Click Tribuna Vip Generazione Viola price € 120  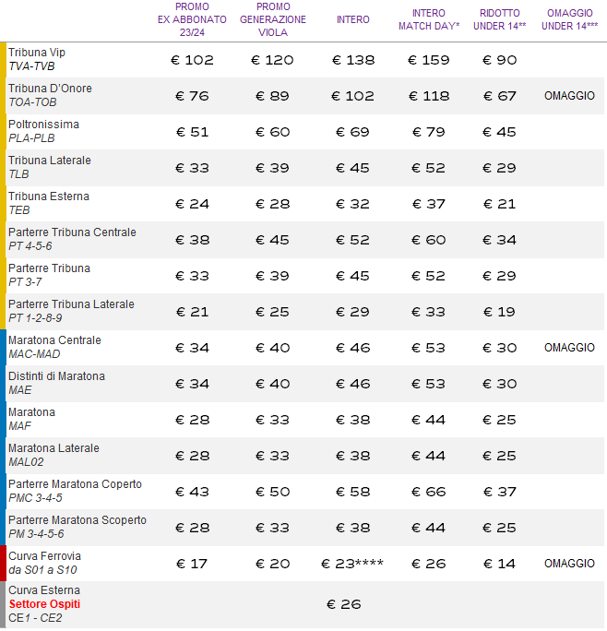tap(273, 60)
